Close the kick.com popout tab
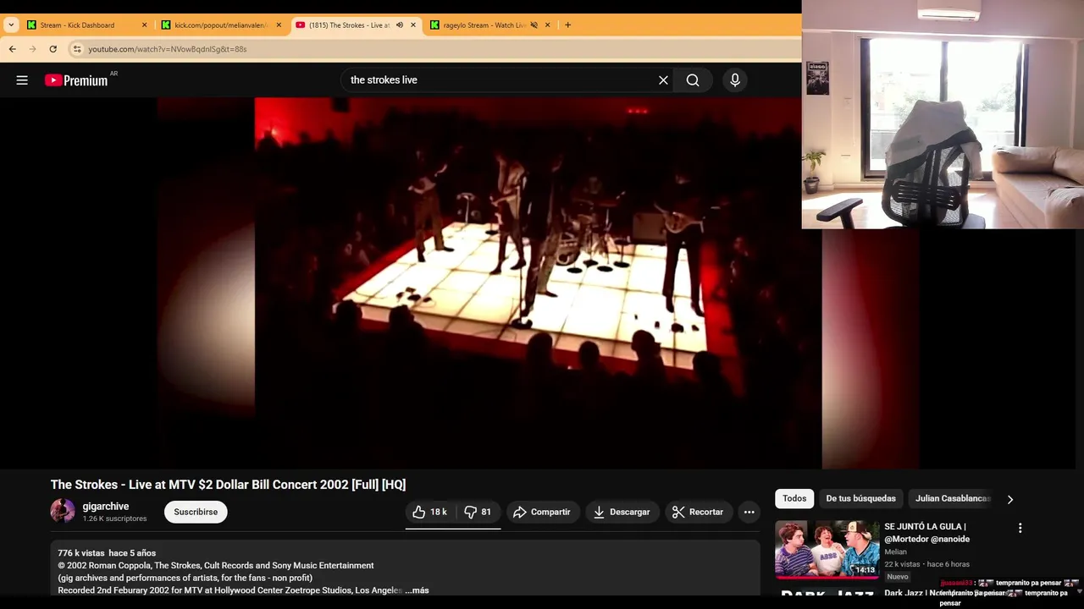The height and width of the screenshot is (609, 1084). click(x=279, y=25)
